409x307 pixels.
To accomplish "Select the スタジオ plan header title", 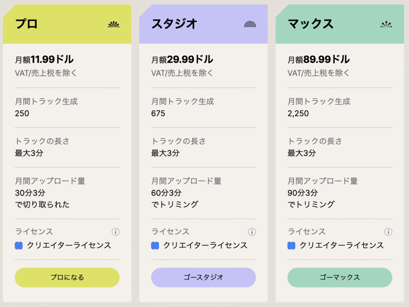I will click(174, 24).
